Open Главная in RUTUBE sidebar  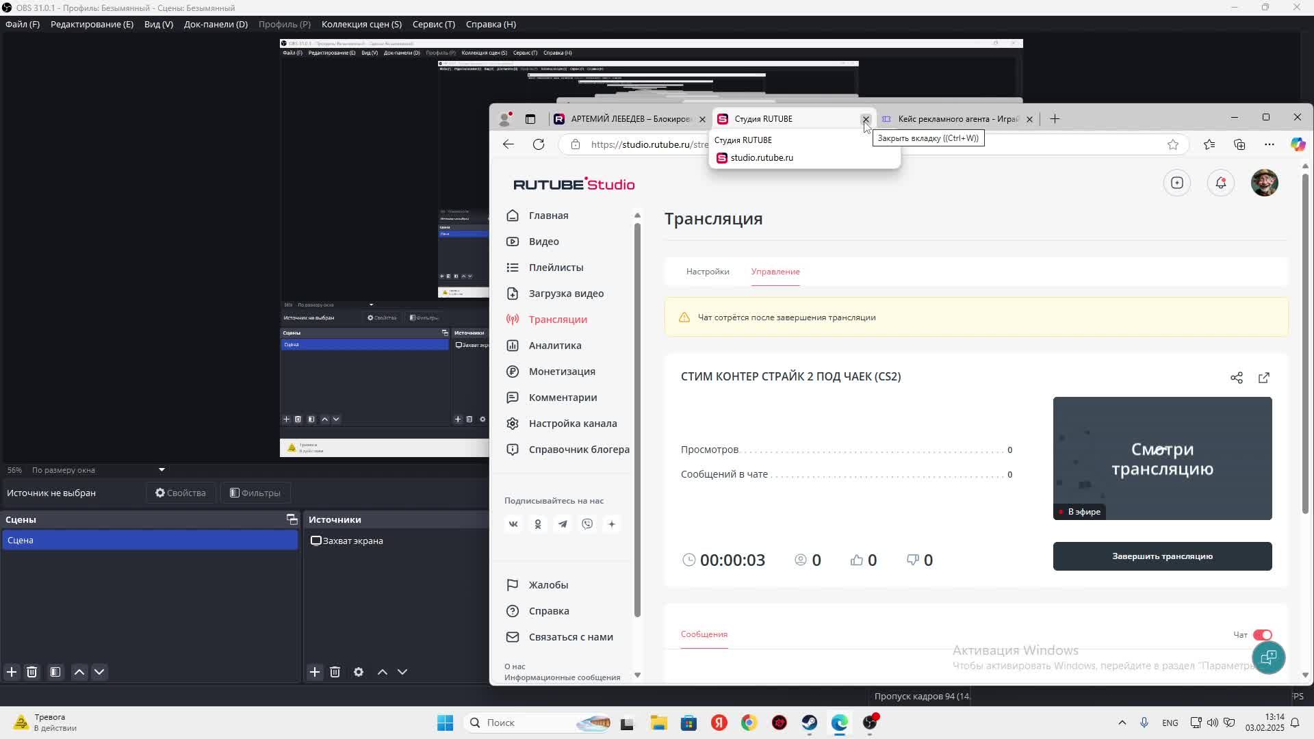click(548, 216)
